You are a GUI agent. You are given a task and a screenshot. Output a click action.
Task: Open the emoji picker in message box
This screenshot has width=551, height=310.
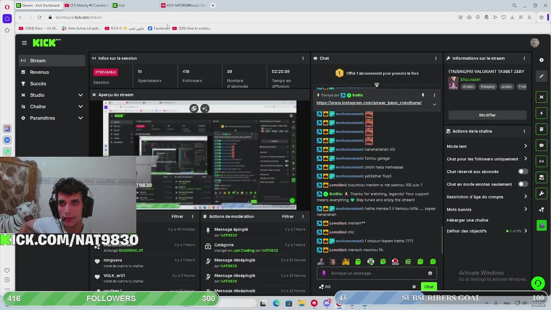point(430,273)
